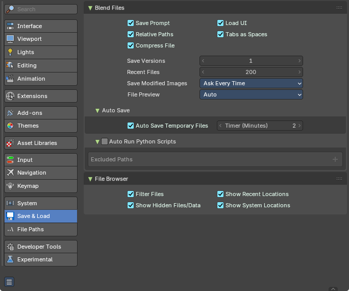
Task: Open the Viewport preferences tab
Action: click(41, 39)
